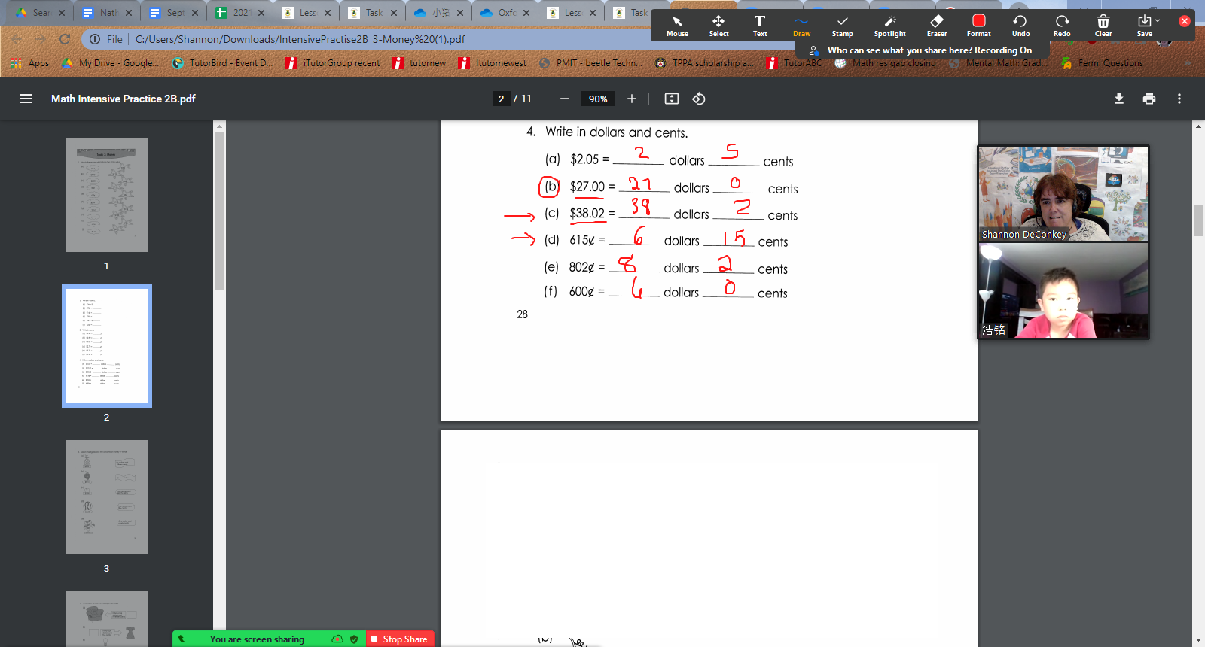
Task: Select the Mouse annotation tool
Action: [x=677, y=26]
